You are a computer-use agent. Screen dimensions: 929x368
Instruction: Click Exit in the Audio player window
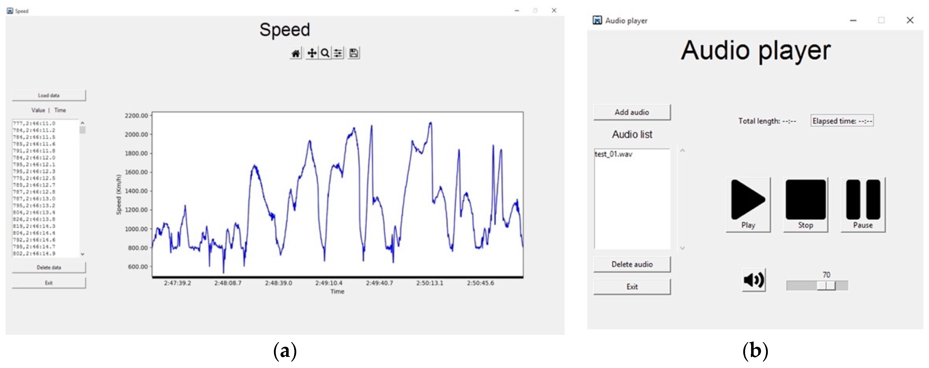click(632, 287)
